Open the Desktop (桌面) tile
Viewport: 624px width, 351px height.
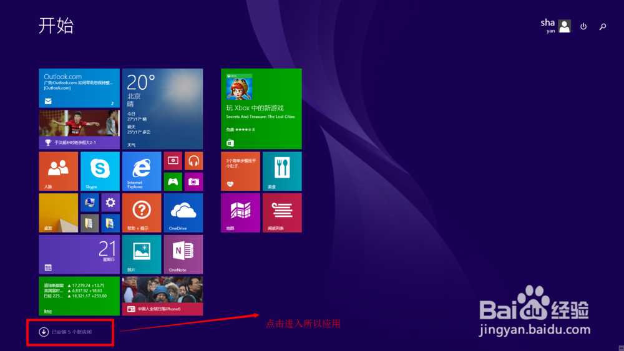pyautogui.click(x=59, y=213)
